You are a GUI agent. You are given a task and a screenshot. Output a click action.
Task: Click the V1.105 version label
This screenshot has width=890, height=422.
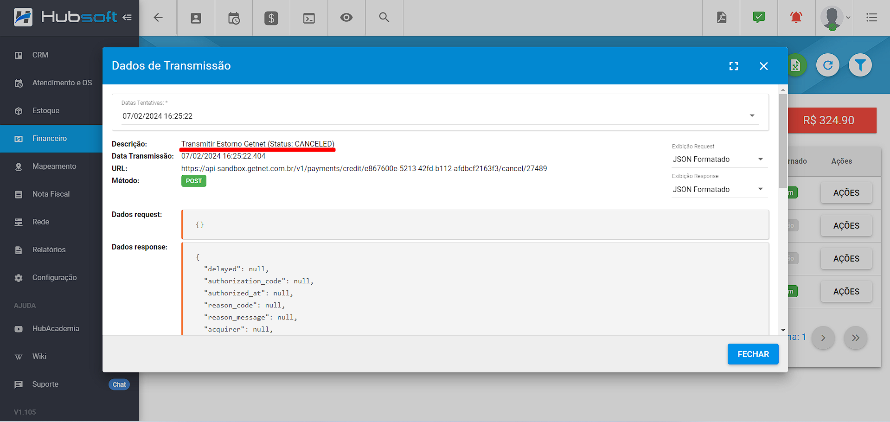[x=25, y=412]
